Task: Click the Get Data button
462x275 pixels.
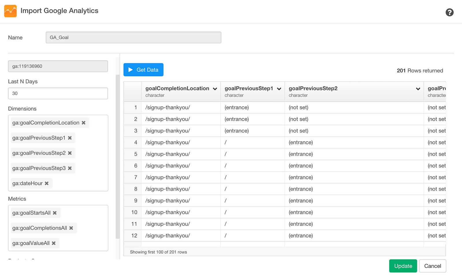Action: (143, 70)
